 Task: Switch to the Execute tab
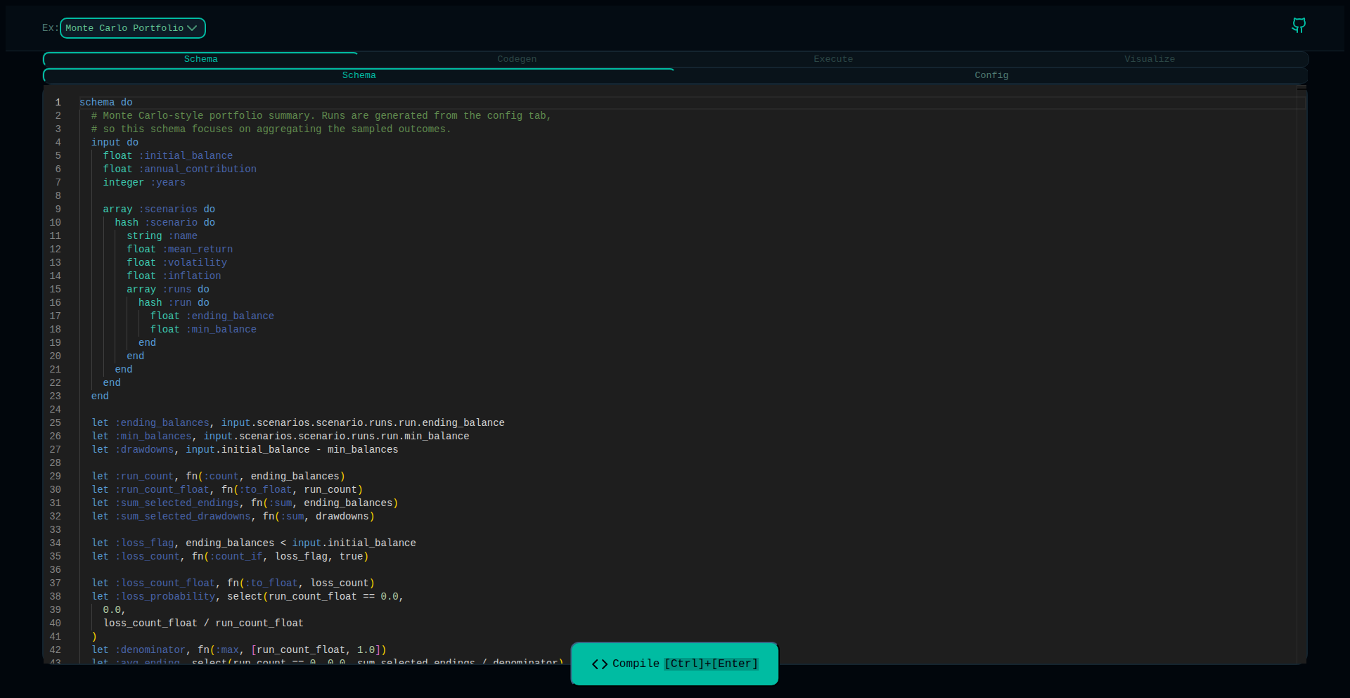click(833, 59)
